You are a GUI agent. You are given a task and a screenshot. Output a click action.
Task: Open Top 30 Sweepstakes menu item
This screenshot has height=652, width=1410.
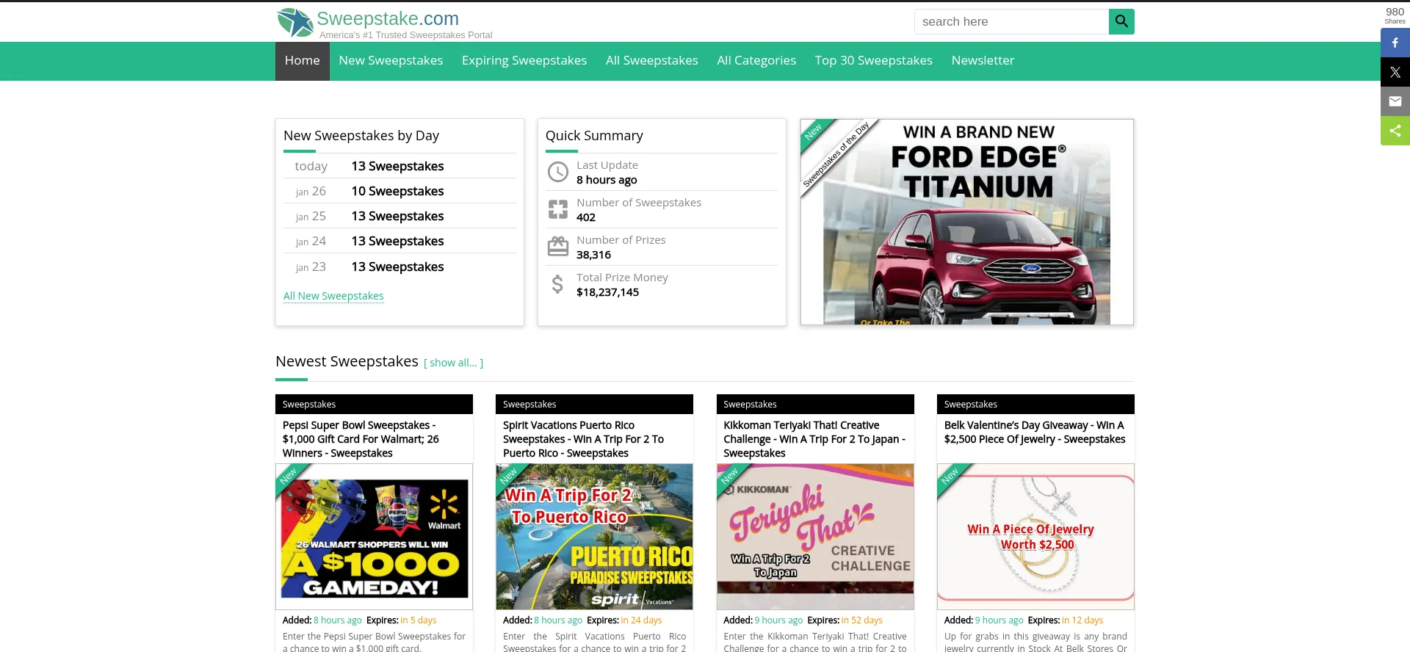tap(874, 61)
